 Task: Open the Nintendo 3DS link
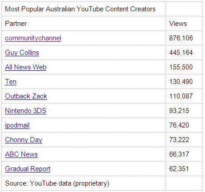coord(25,111)
